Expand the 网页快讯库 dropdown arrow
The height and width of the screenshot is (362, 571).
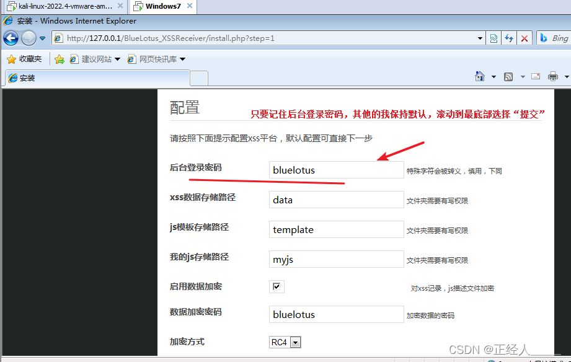(182, 59)
